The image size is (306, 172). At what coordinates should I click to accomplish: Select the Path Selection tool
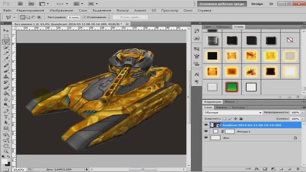6,123
